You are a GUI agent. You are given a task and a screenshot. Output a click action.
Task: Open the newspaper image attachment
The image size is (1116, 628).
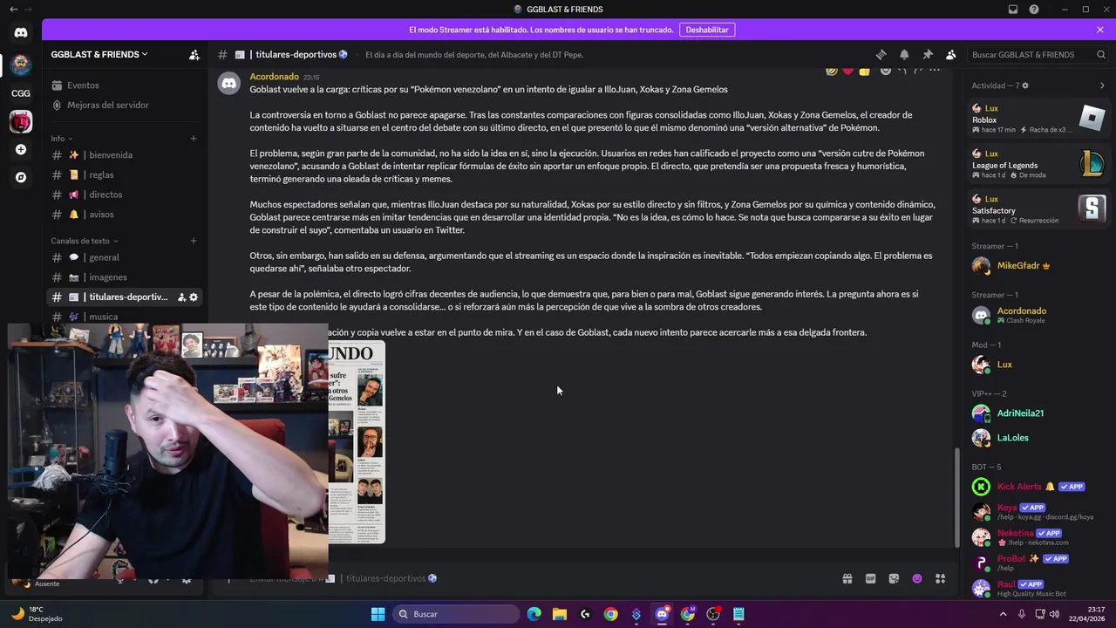357,442
